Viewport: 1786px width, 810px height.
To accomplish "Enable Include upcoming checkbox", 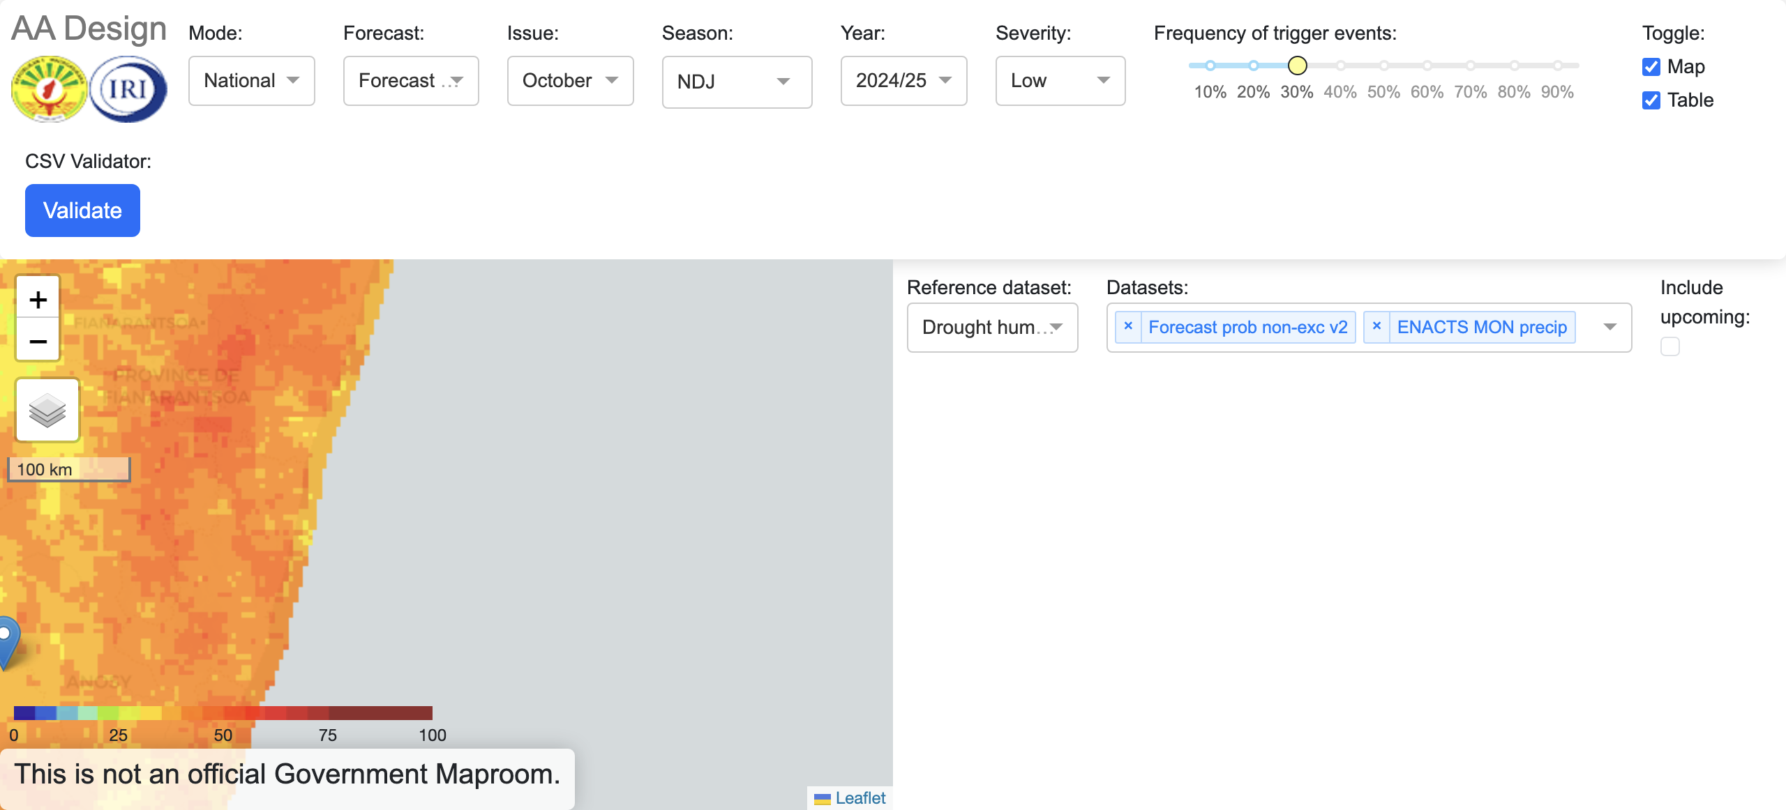I will click(x=1669, y=346).
